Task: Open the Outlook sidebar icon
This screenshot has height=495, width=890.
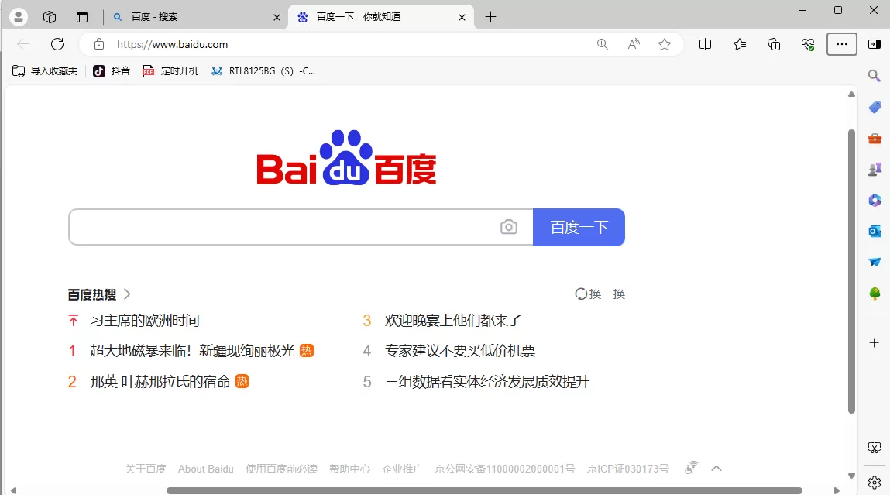Action: click(874, 231)
